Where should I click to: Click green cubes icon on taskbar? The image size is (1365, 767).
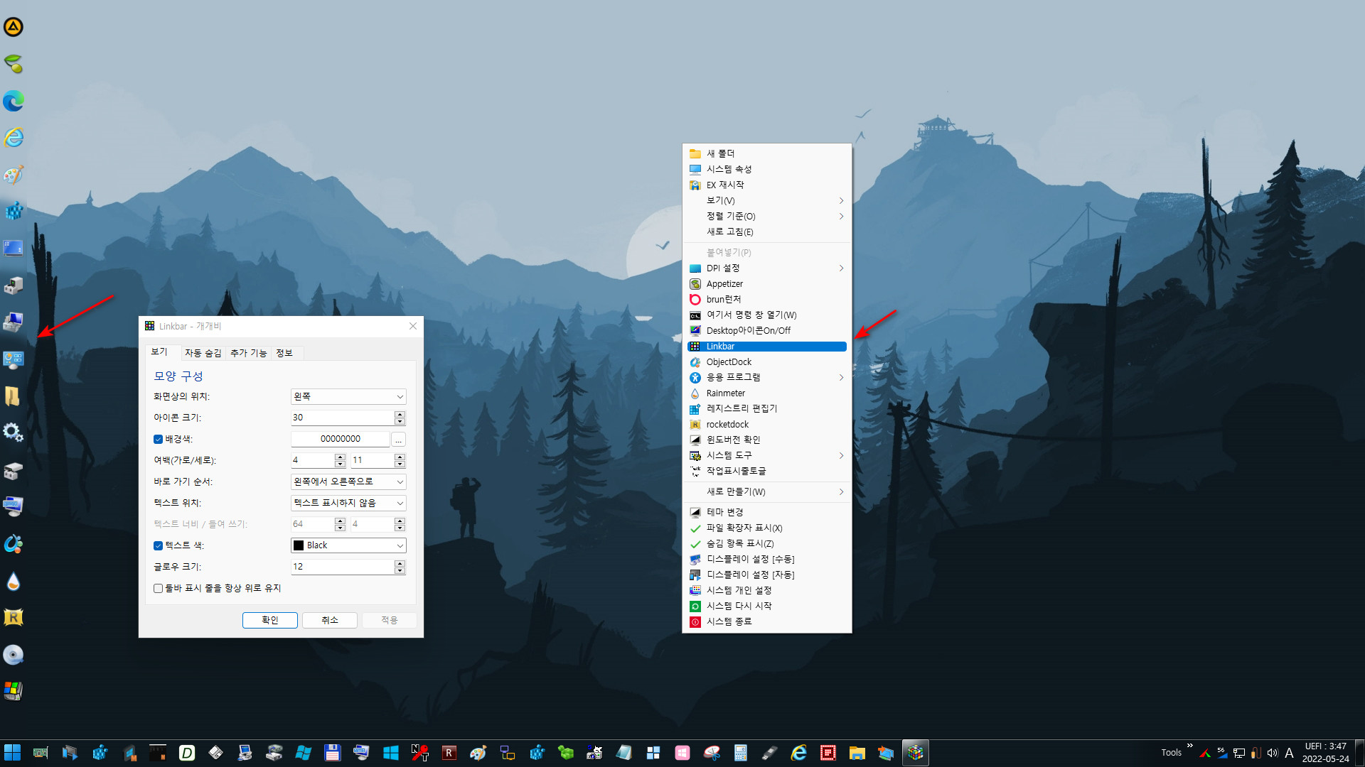click(566, 753)
